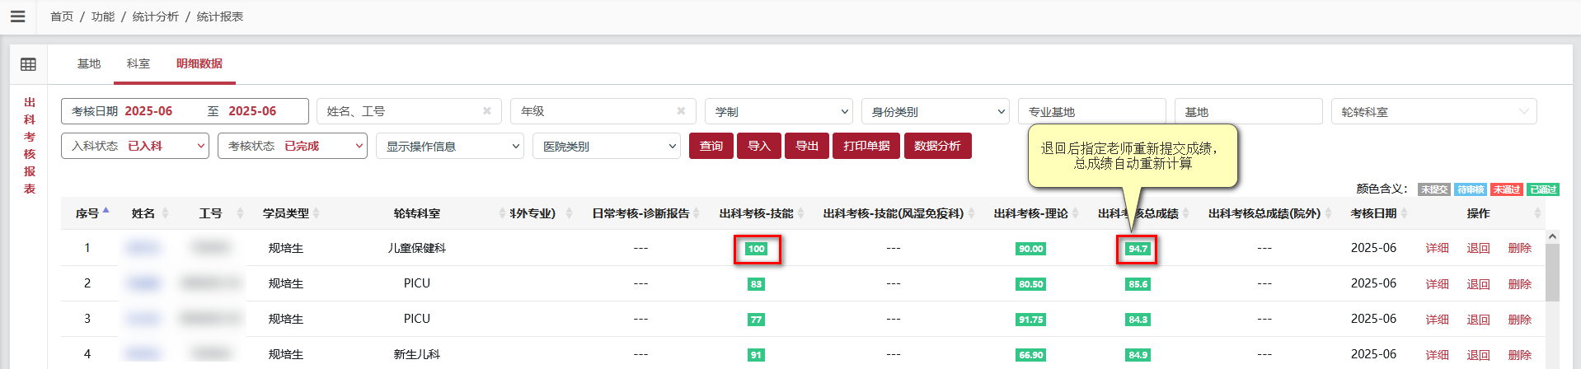Click the 未通过 red legend swatch
The width and height of the screenshot is (1581, 369).
(1507, 189)
